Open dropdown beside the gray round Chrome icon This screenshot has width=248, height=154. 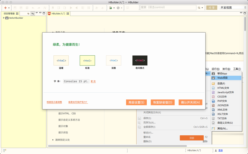[122, 8]
